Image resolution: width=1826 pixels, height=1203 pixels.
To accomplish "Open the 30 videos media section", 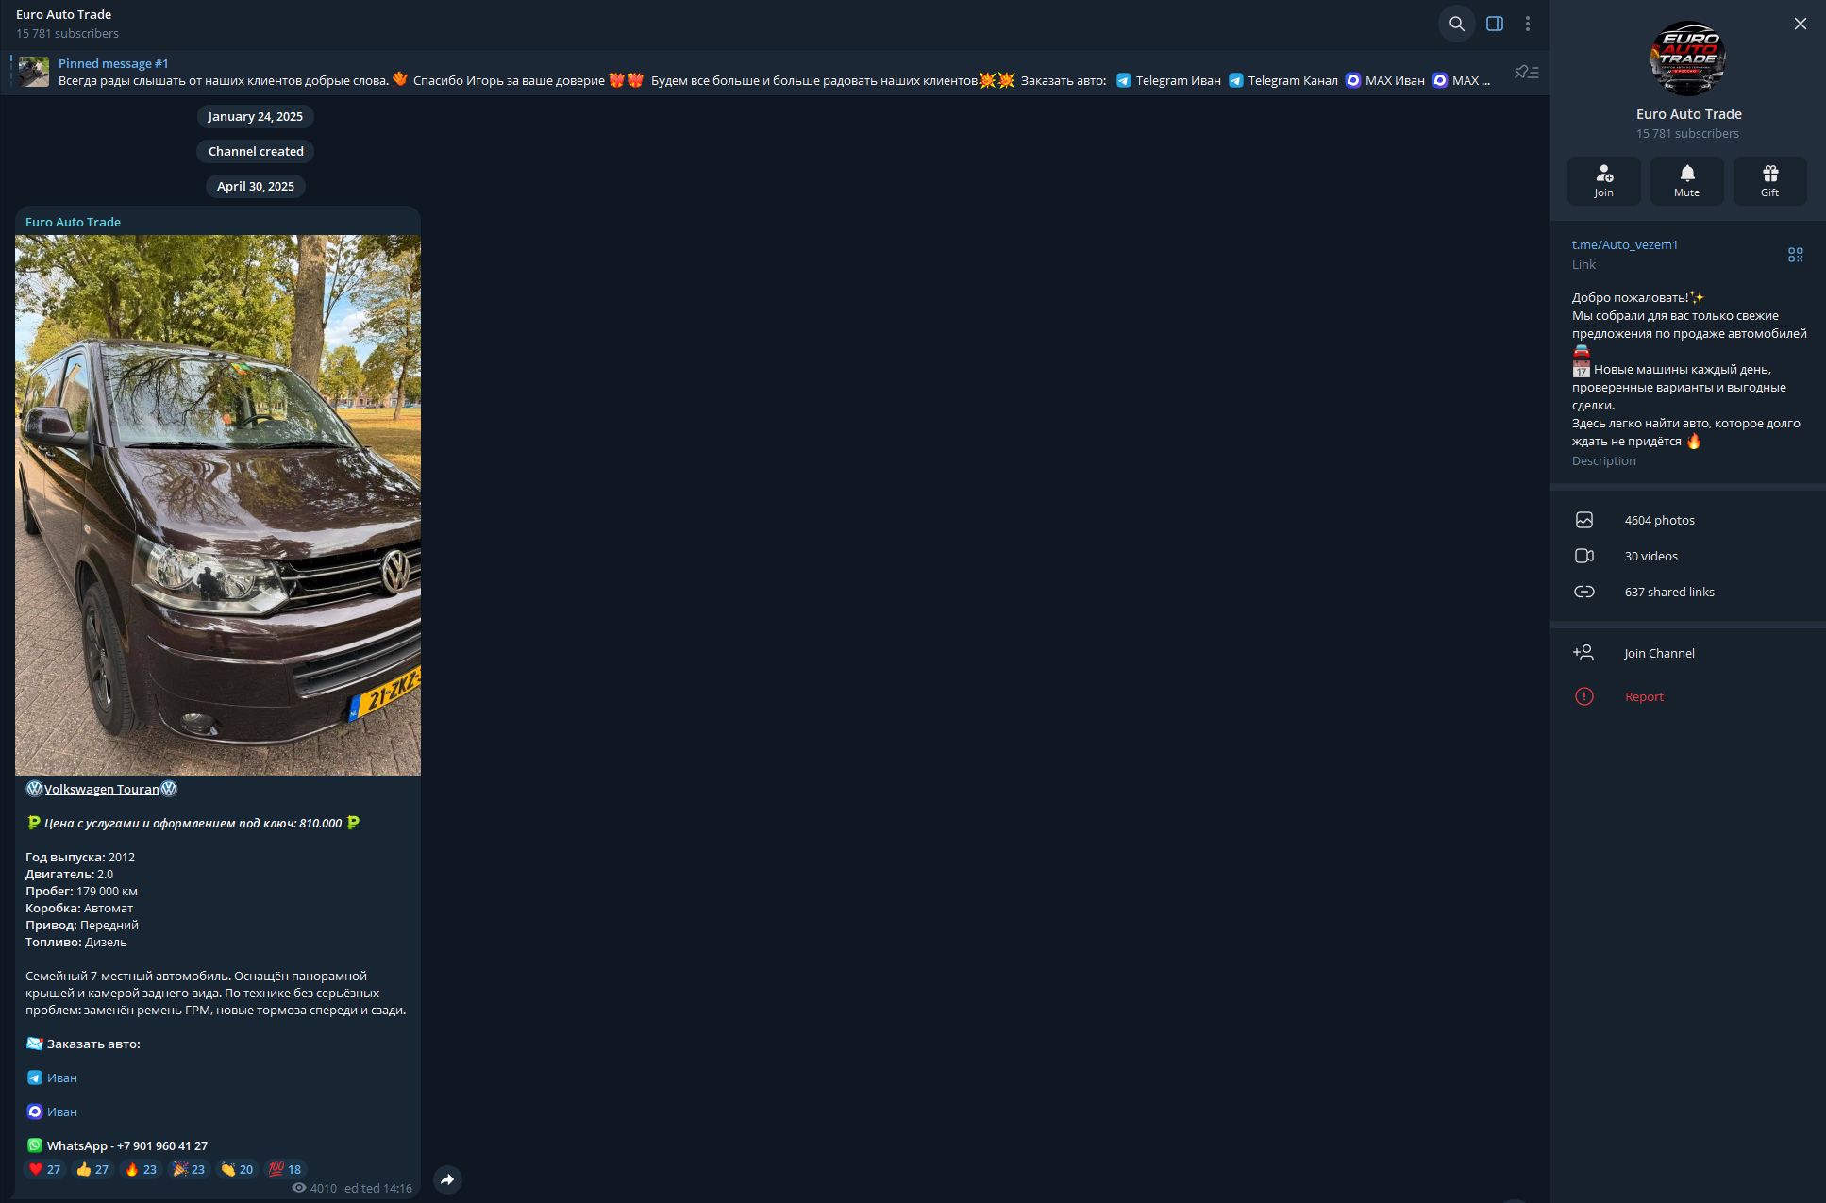I will coord(1688,556).
